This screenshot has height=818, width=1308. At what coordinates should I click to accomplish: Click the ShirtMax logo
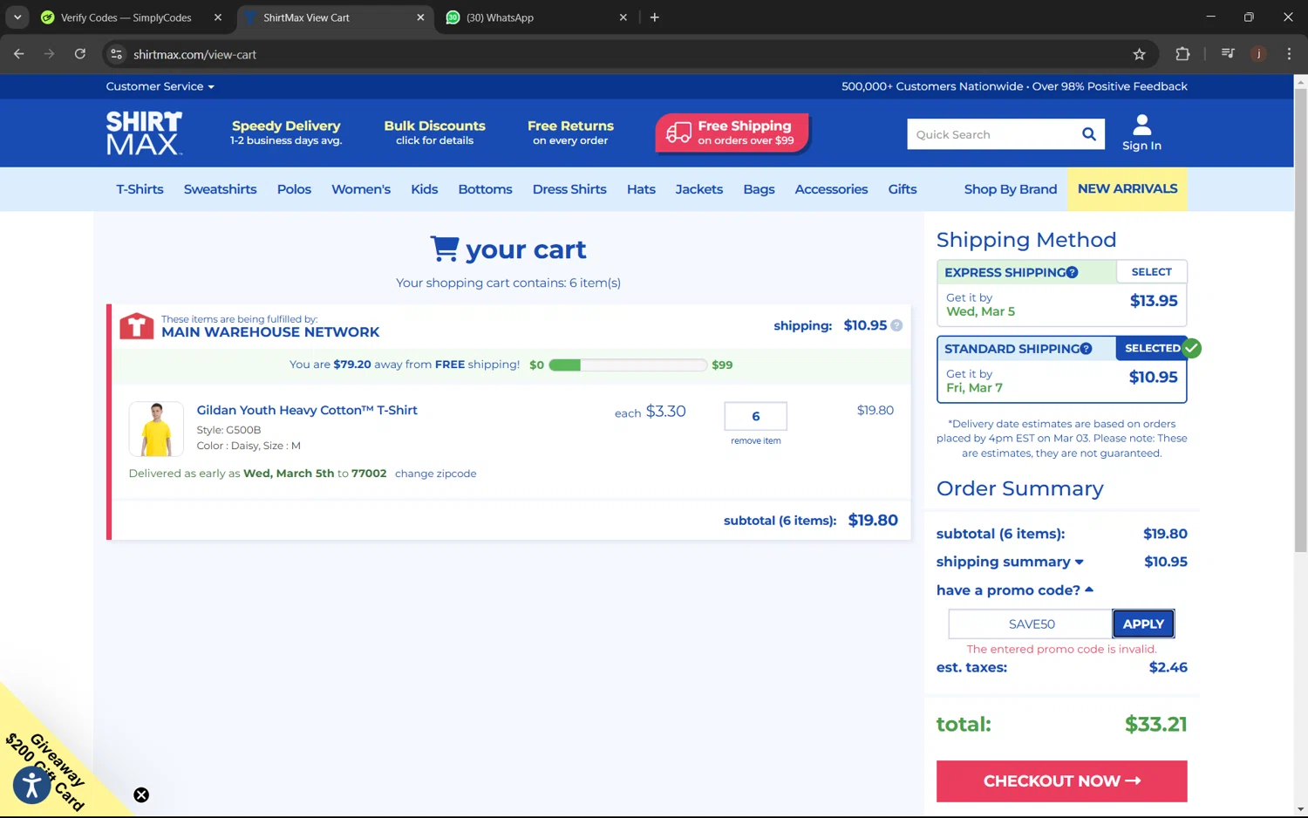click(x=144, y=133)
